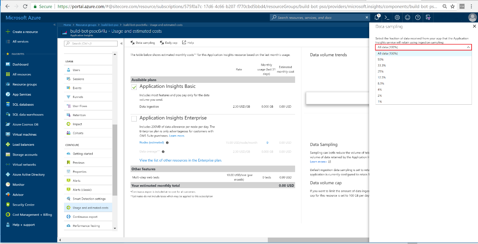478x244 pixels.
Task: Click the Azure Cosmos DB icon
Action: (8, 125)
